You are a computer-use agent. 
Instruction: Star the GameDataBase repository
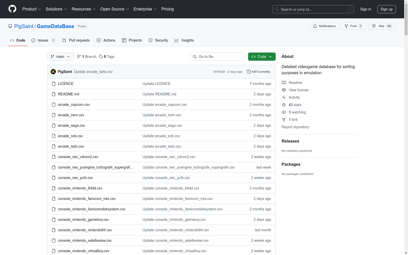[382, 26]
